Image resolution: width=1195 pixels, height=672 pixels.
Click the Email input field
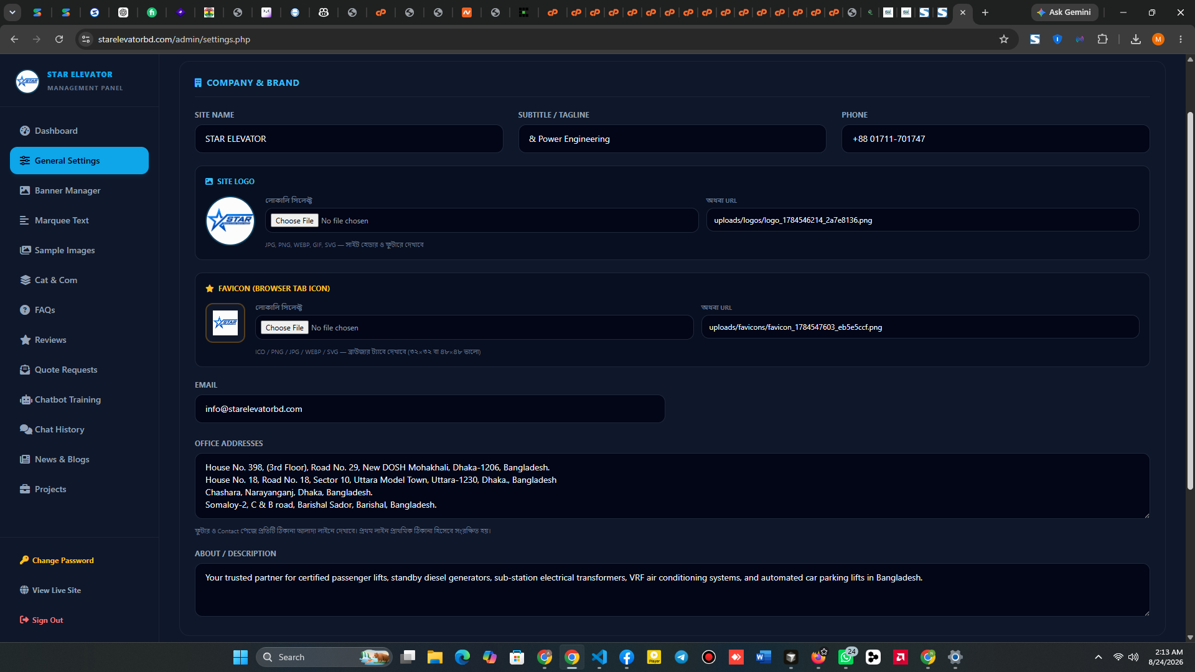pos(429,409)
